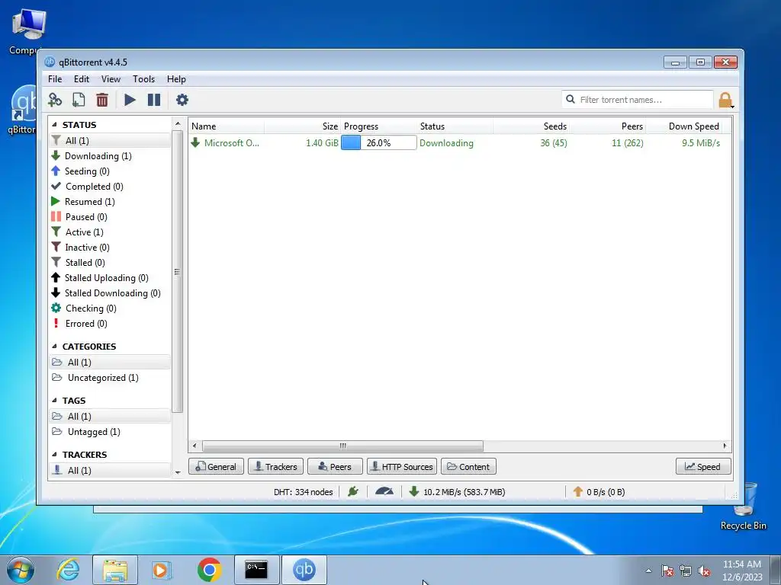
Task: Open the View menu
Action: point(111,79)
